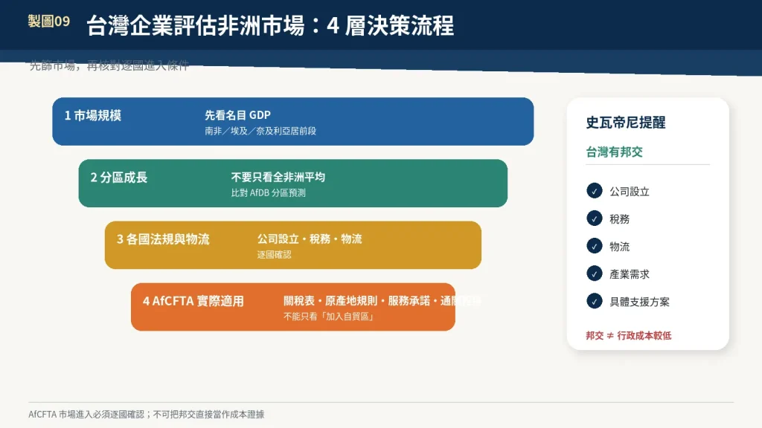Select the green '2 分區成長' bar
The image size is (762, 428).
293,184
